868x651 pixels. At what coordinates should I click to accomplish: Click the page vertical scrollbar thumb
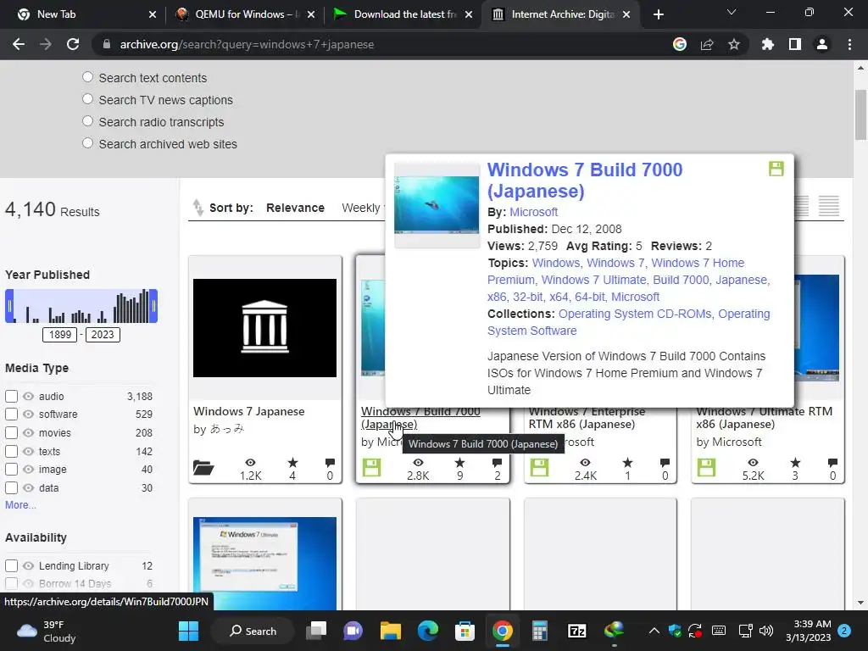(860, 114)
